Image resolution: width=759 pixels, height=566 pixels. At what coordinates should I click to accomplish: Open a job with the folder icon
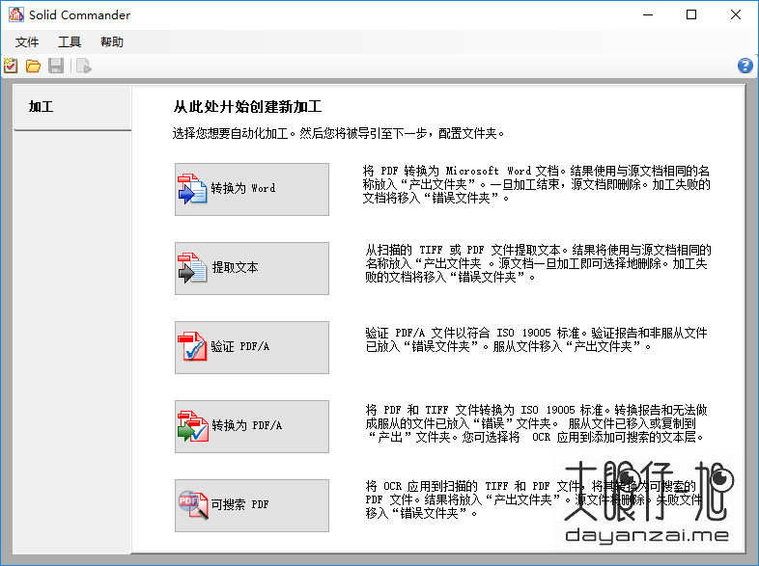(x=33, y=66)
